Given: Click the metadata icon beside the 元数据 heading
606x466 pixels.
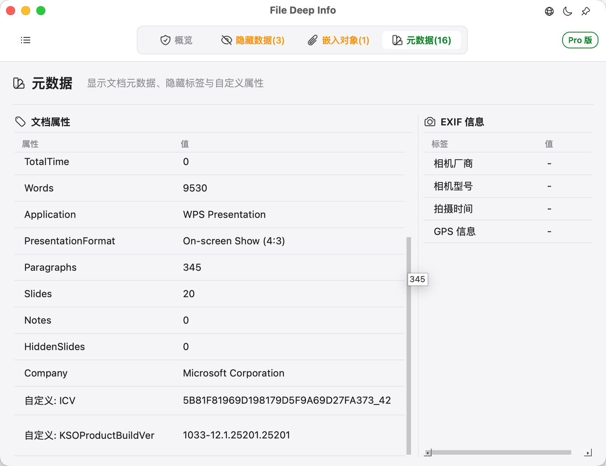Looking at the screenshot, I should pos(19,83).
